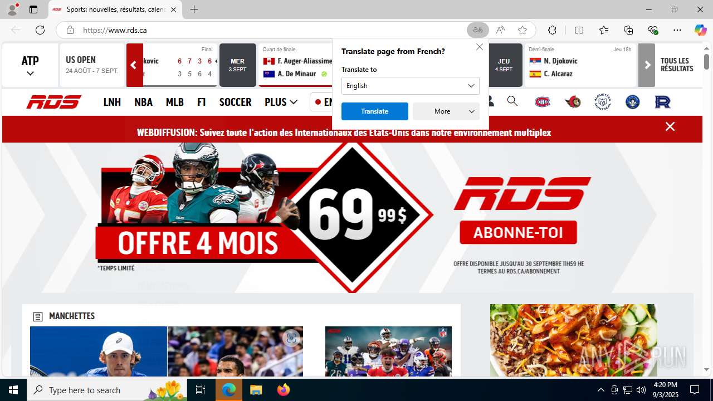713x401 pixels.
Task: Open the Ottawa Senators team logo
Action: 573,102
